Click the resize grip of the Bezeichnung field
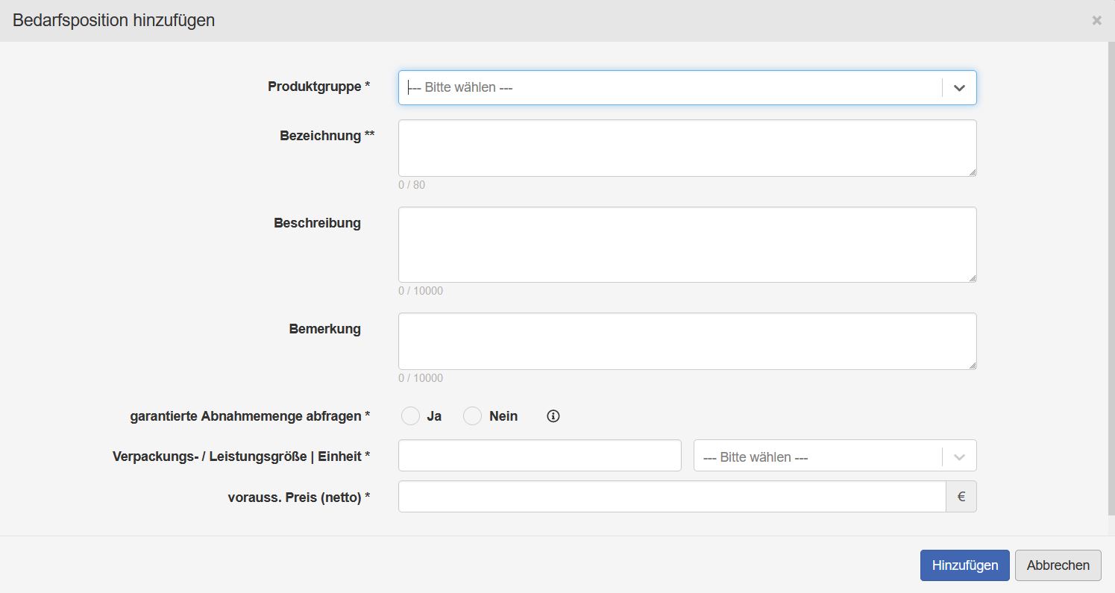1115x593 pixels. [x=972, y=172]
